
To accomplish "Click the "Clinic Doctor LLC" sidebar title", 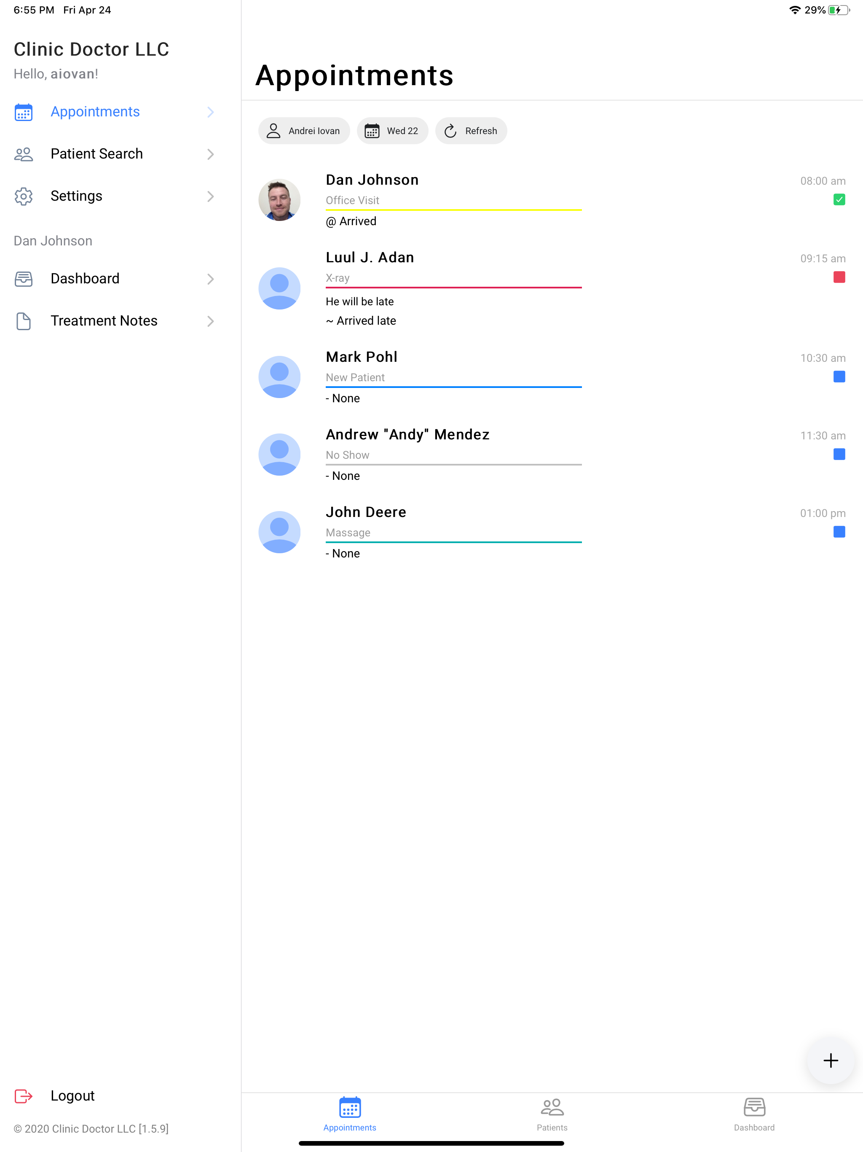I will tap(91, 49).
